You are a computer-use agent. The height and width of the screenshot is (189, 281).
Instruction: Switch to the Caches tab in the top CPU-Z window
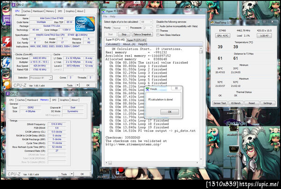click(27, 11)
